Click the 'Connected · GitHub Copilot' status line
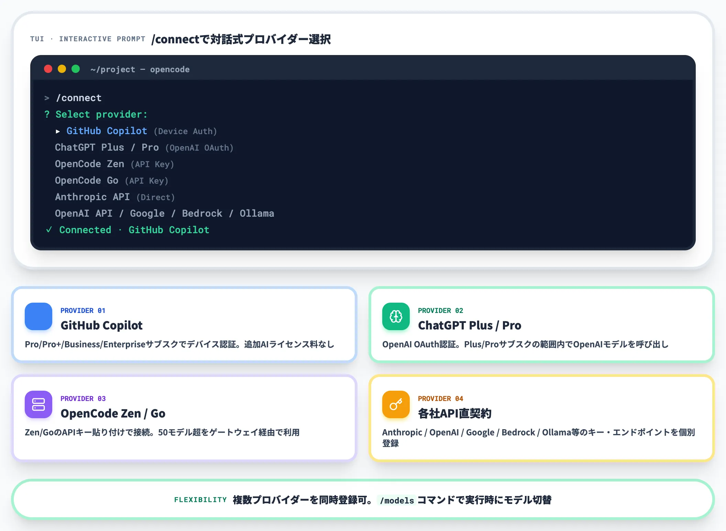The width and height of the screenshot is (726, 531). point(134,230)
